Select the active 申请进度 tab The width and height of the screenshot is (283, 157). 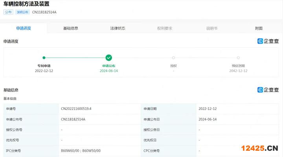tap(24, 28)
